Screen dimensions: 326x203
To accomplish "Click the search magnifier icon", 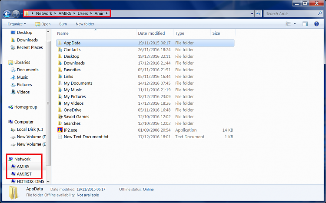I will pos(320,13).
